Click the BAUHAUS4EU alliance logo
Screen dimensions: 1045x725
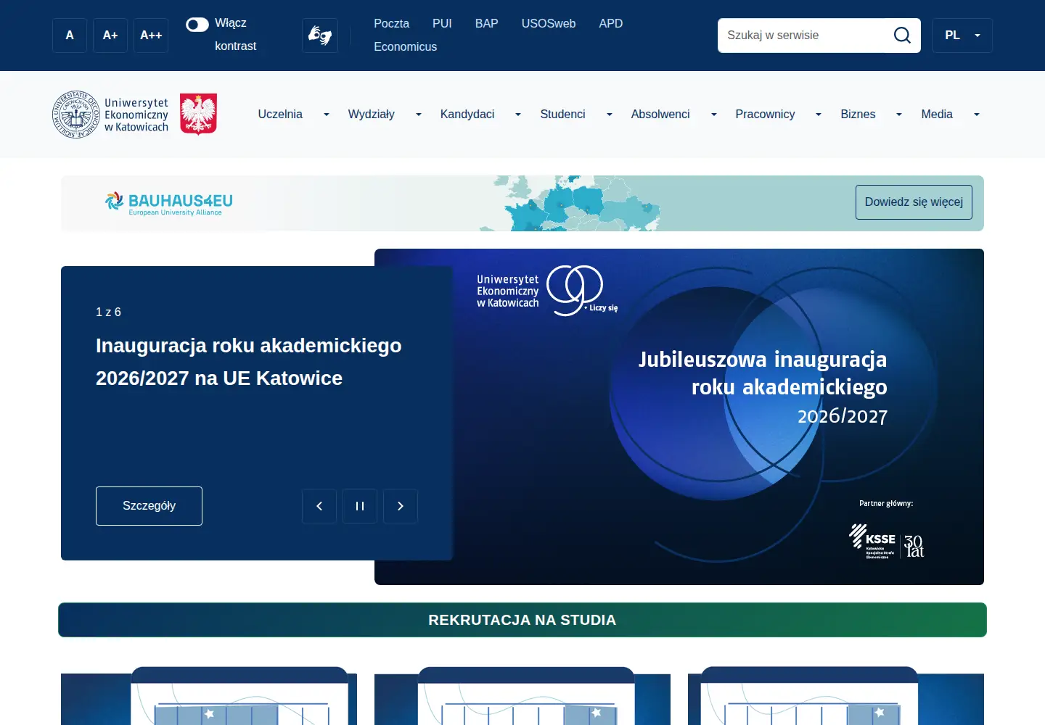169,203
